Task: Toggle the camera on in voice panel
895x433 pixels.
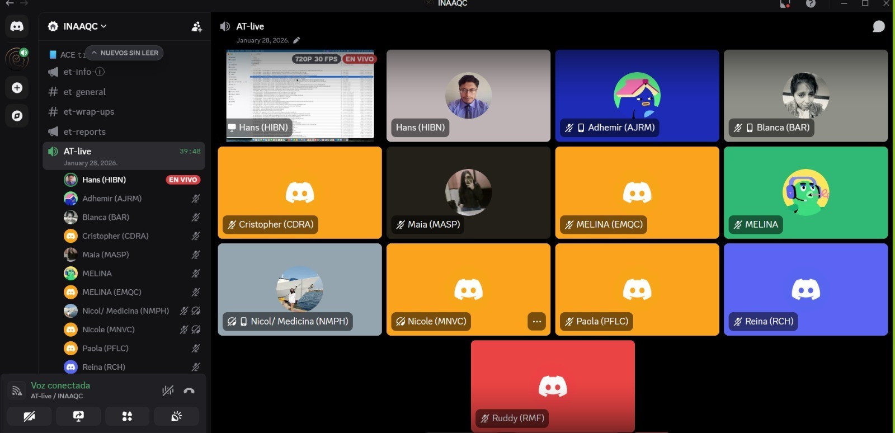Action: [x=29, y=416]
